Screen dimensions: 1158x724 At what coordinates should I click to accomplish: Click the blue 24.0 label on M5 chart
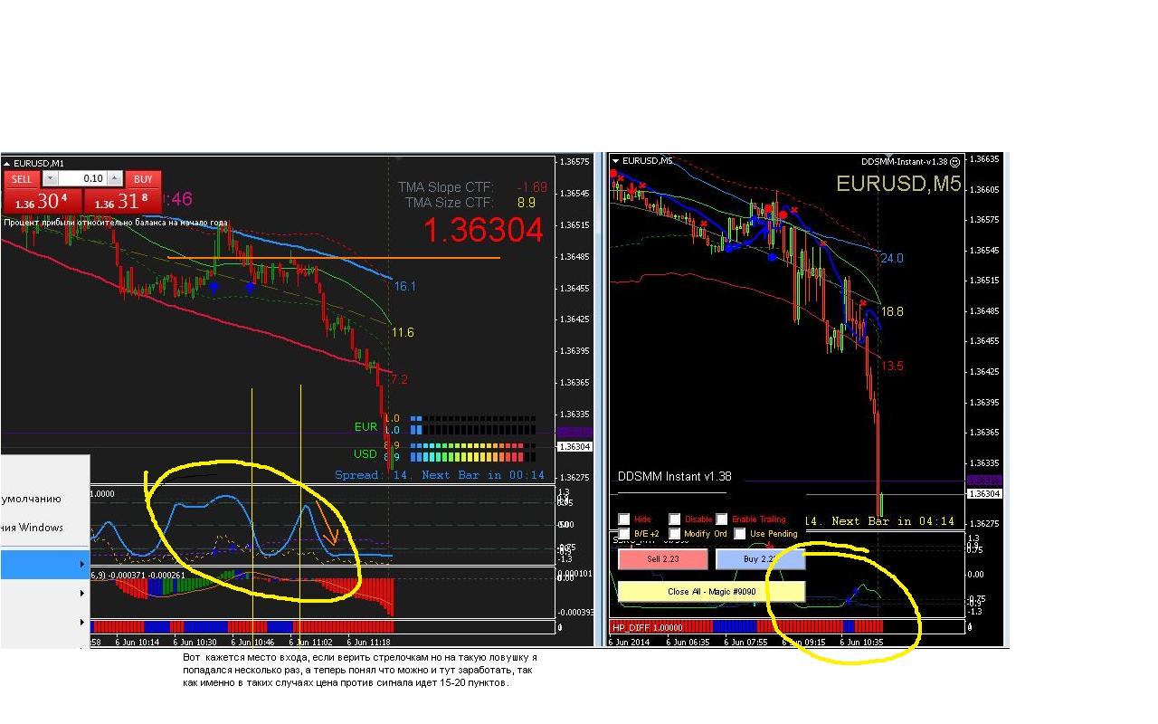pos(892,259)
